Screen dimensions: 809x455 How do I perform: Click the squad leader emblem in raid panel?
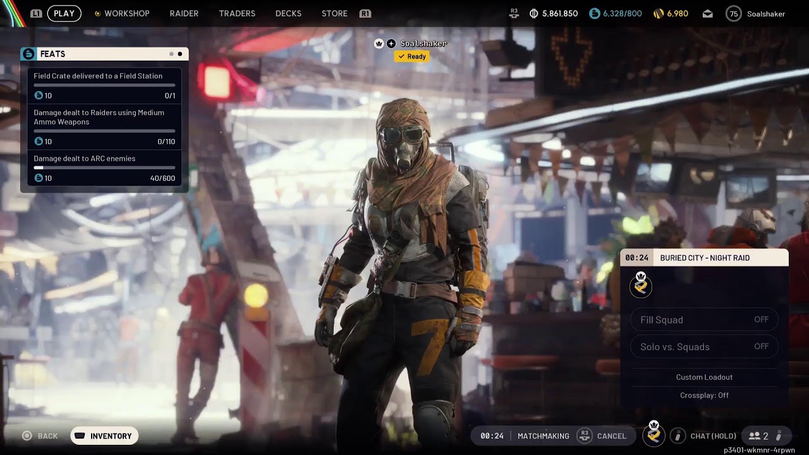641,286
